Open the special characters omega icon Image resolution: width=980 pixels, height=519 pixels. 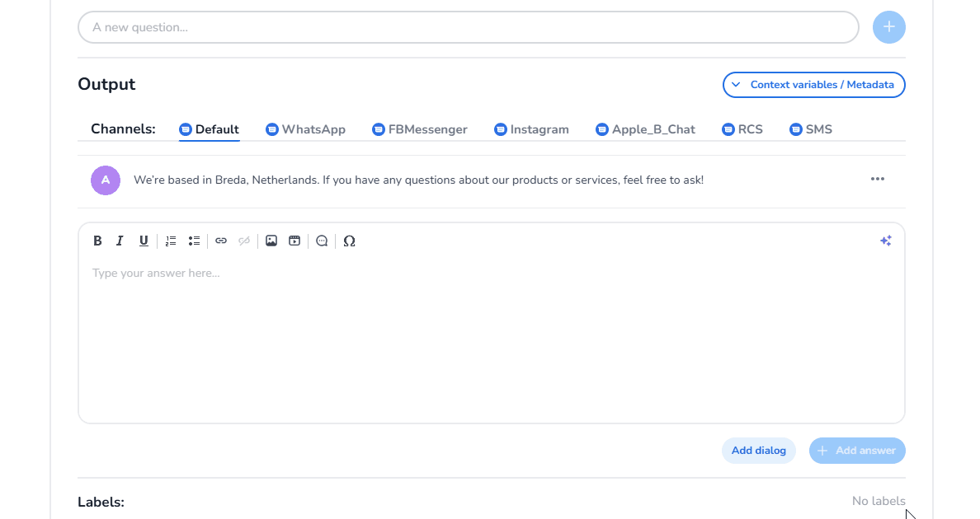349,241
